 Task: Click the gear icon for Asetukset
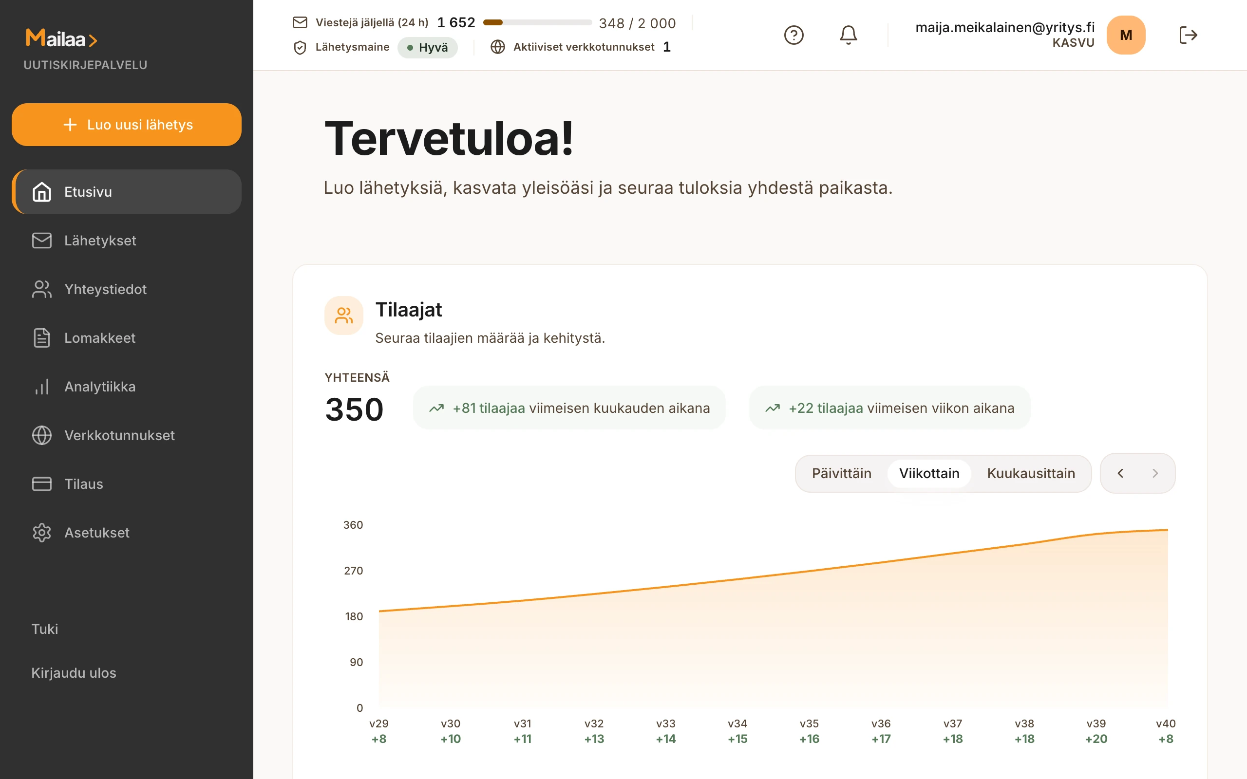tap(42, 533)
